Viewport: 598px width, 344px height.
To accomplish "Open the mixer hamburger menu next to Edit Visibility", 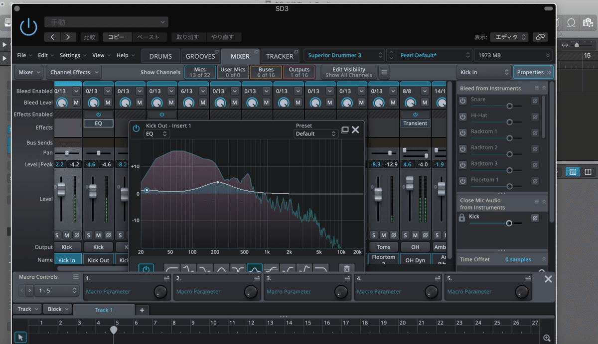I will tap(384, 72).
